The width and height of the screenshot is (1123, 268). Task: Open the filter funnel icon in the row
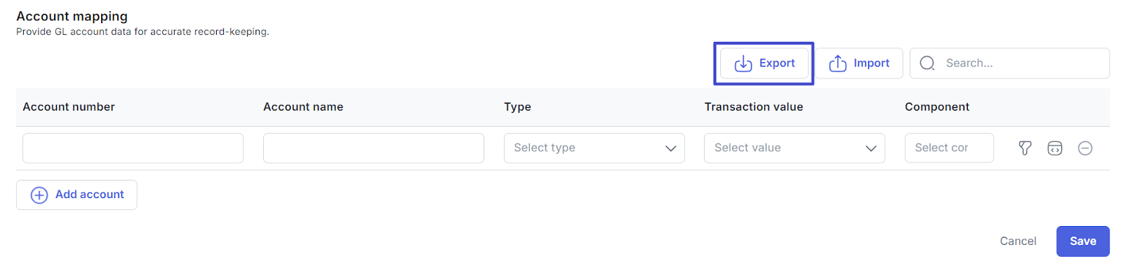[x=1025, y=148]
